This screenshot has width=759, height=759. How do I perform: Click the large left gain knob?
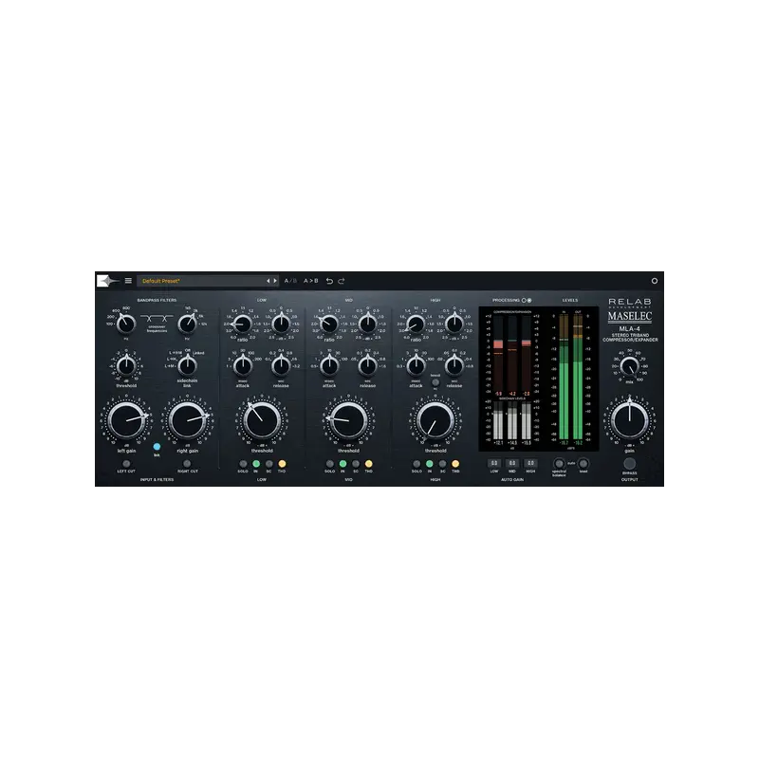126,420
